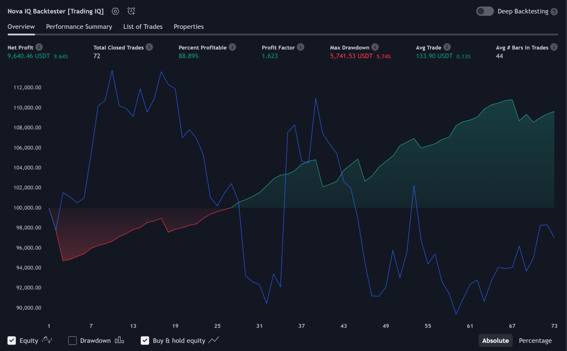Open strategy settings hexagon icon
567x351 pixels.
(x=115, y=11)
